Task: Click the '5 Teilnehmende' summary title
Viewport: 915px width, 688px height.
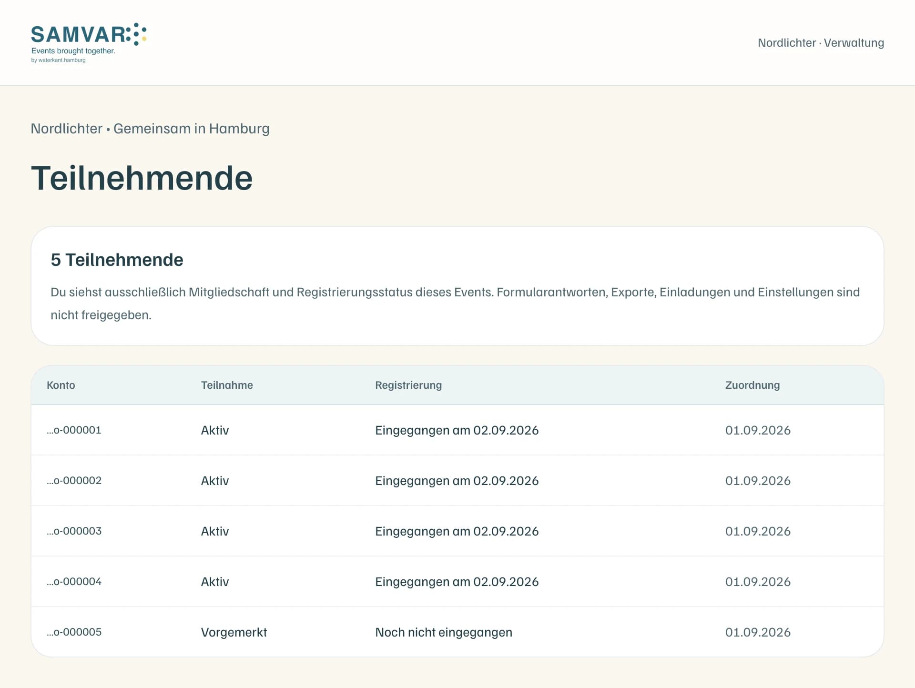Action: coord(117,260)
